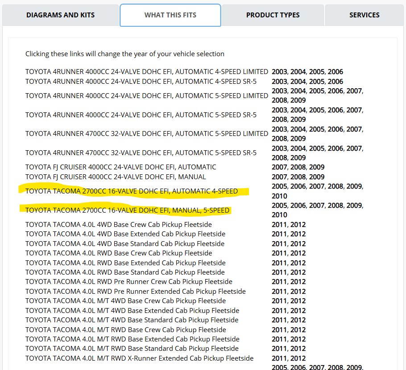The width and height of the screenshot is (406, 370).
Task: Click 2012 for Tacoma M/T RWD Base Standard Cab
Action: coord(298,349)
